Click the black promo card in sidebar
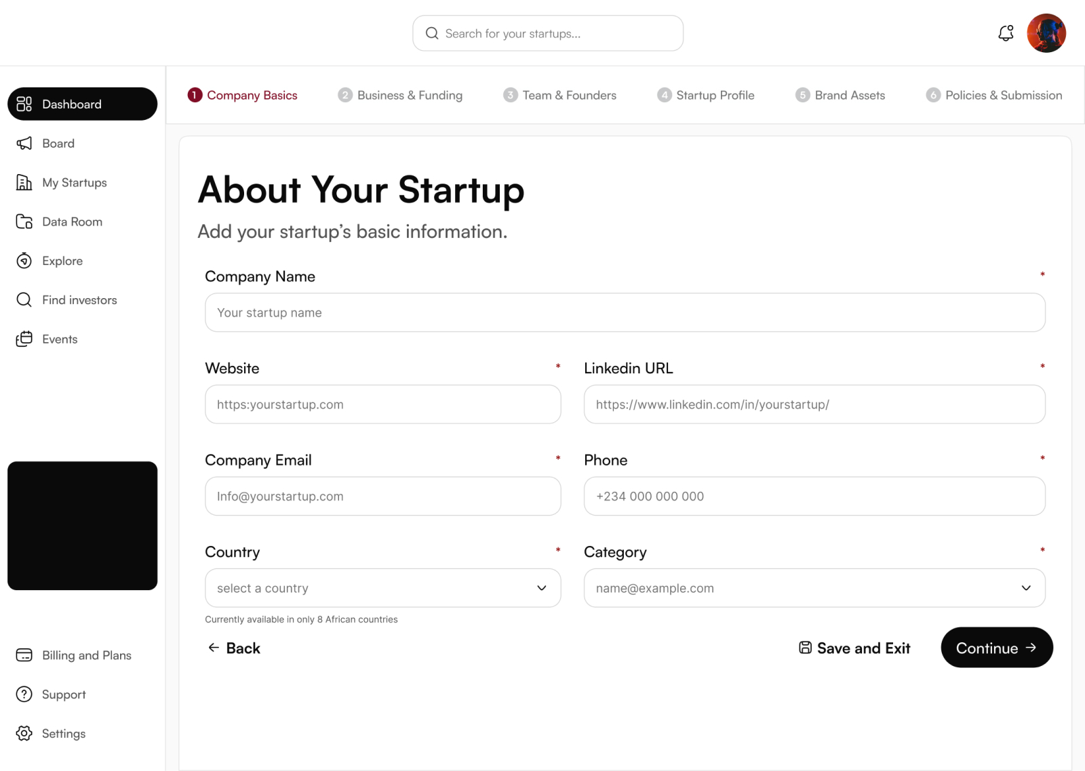 pyautogui.click(x=82, y=526)
